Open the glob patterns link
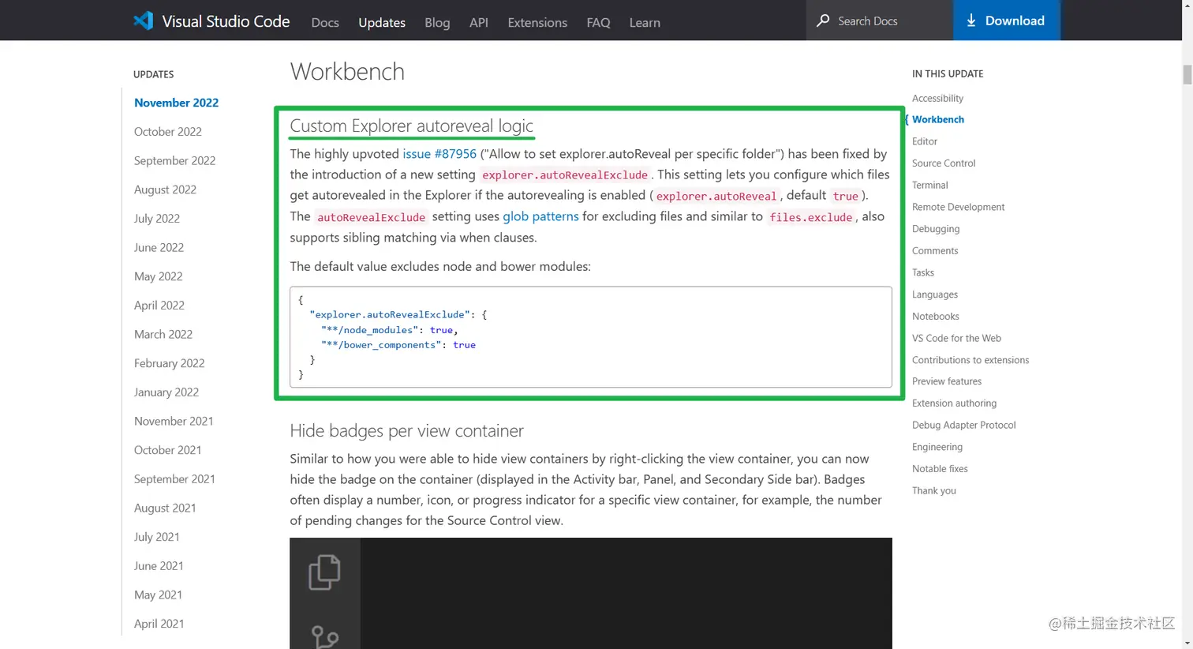Viewport: 1193px width, 649px height. [x=540, y=216]
